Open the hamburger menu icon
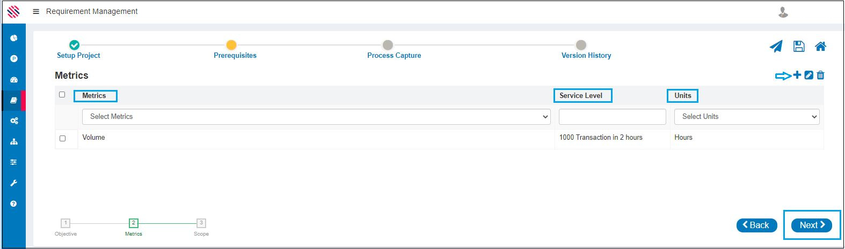This screenshot has height=249, width=845. click(x=36, y=11)
